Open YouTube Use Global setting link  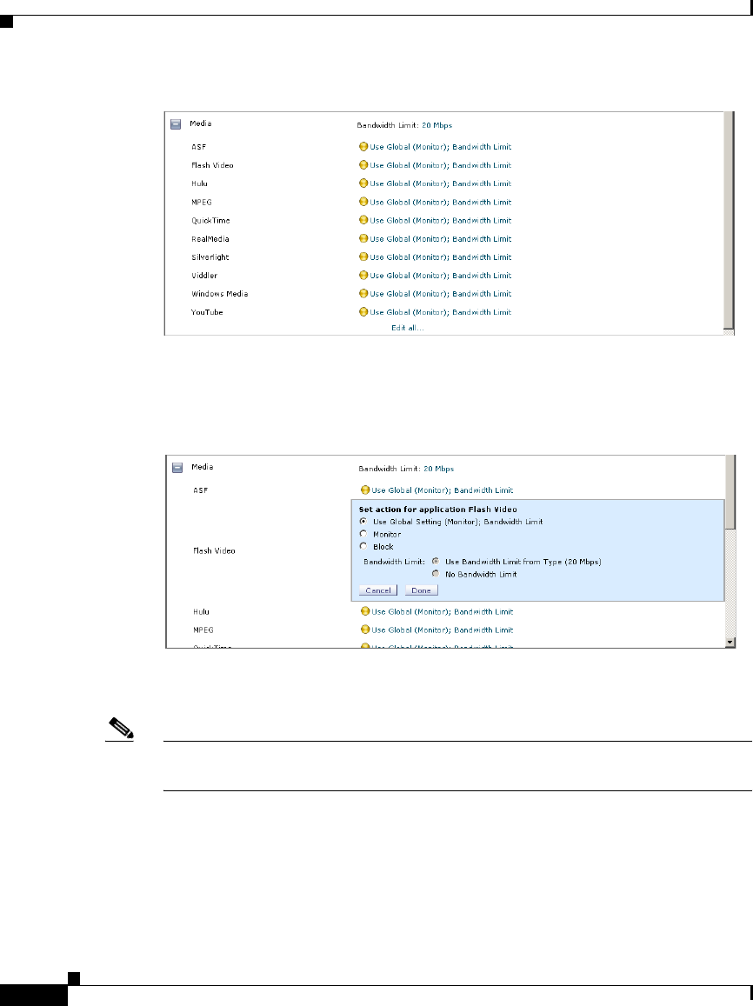click(441, 312)
